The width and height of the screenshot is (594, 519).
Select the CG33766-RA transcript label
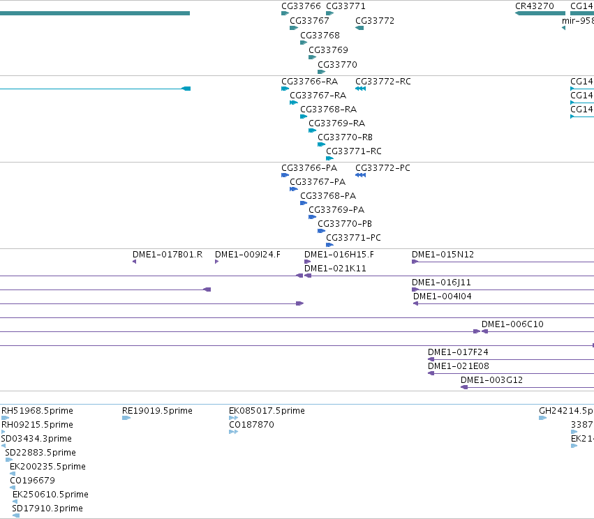point(309,82)
